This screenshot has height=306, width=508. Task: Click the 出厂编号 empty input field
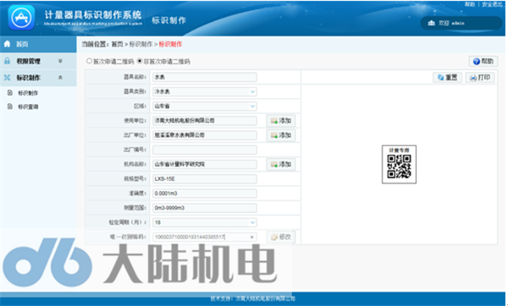pos(204,150)
